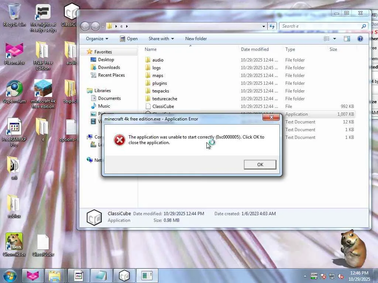Open Music library in navigation pane

(104, 106)
